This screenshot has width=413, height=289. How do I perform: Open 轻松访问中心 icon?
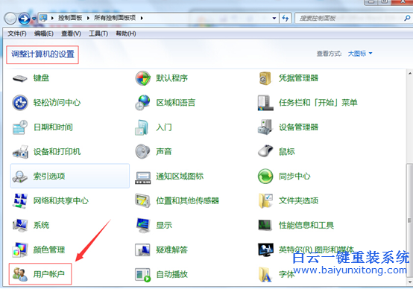click(19, 103)
